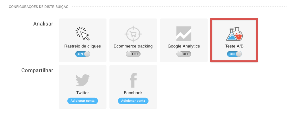Enable the Ecommerce tracking switch
Image resolution: width=290 pixels, height=122 pixels.
coord(133,54)
